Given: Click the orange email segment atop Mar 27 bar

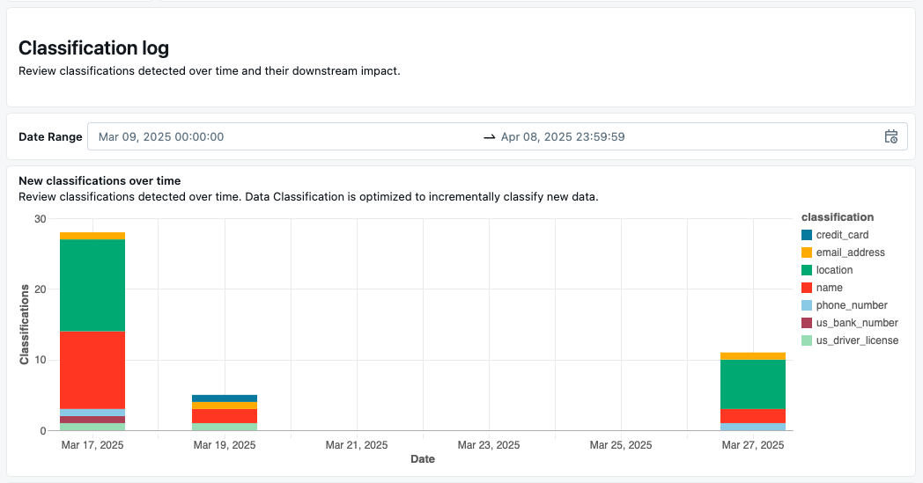Looking at the screenshot, I should tap(753, 356).
